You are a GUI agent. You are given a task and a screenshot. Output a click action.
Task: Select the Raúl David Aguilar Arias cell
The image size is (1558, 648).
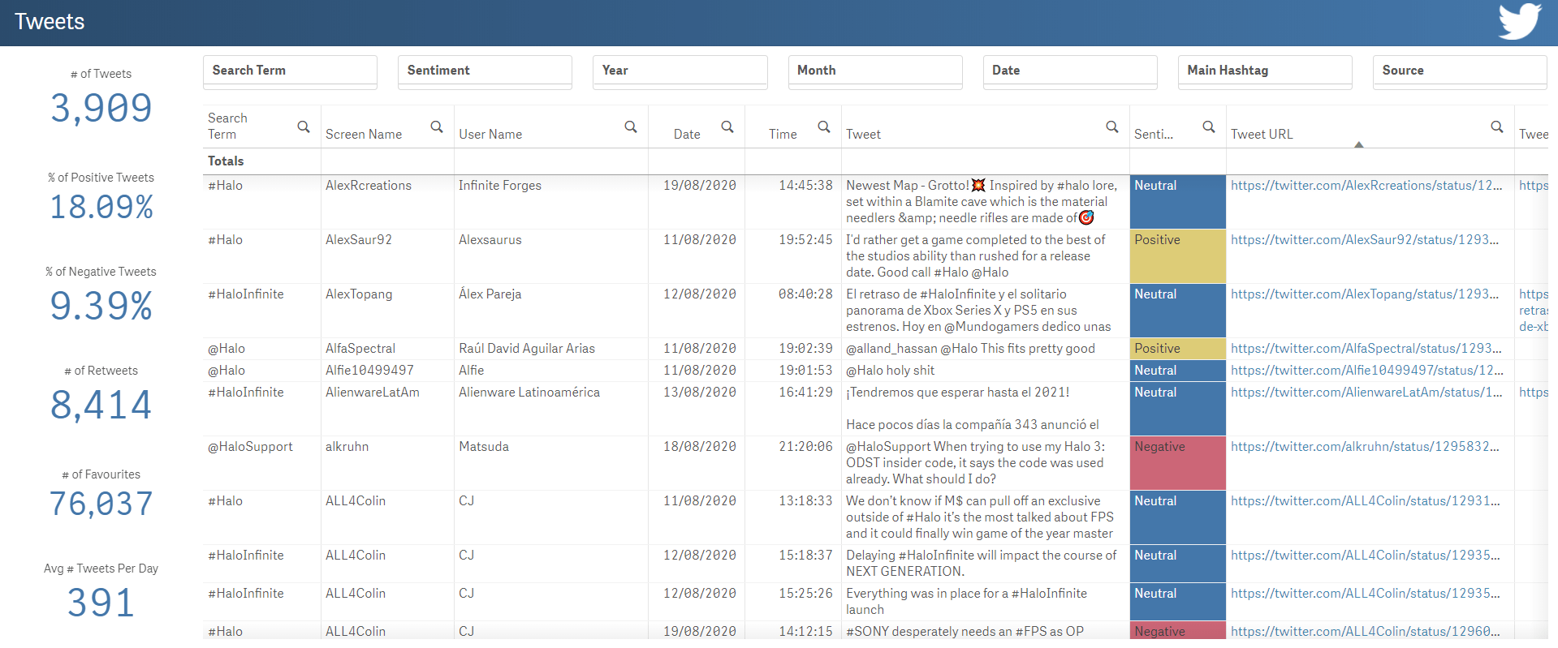550,349
